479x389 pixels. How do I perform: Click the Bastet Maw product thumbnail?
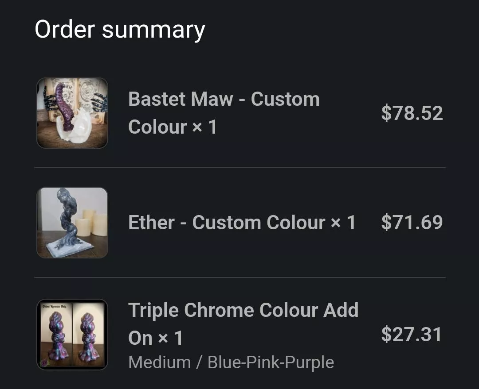coord(72,113)
